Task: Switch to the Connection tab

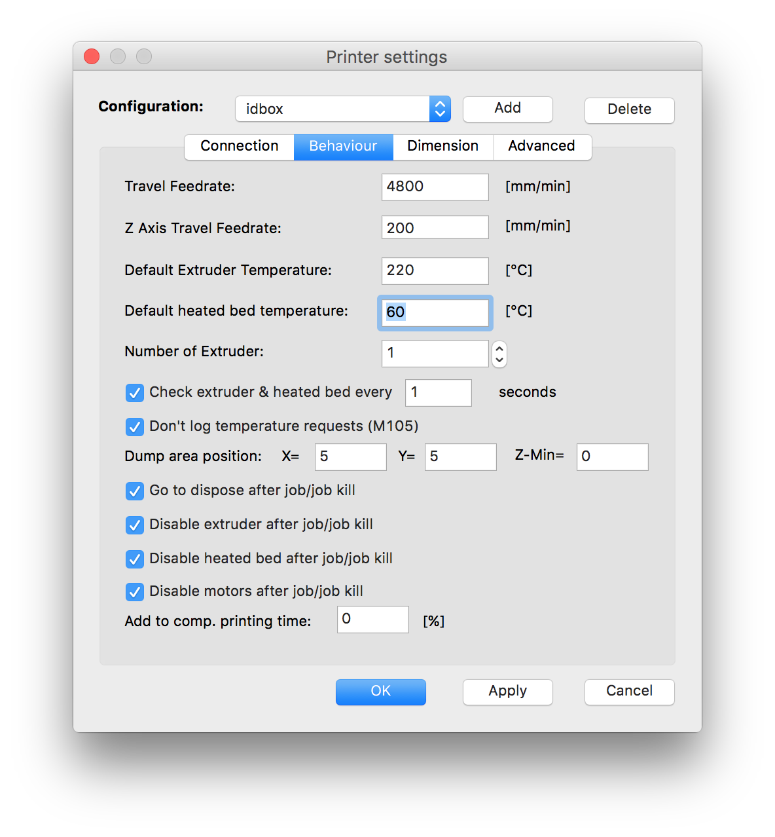Action: pos(239,147)
